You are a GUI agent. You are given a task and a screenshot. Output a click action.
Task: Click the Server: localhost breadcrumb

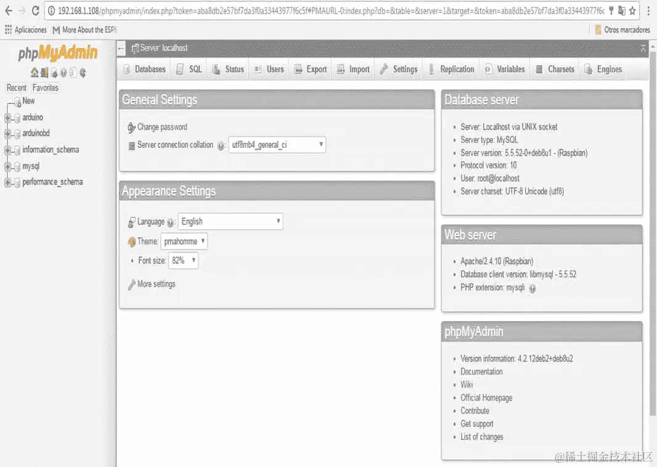(x=164, y=48)
